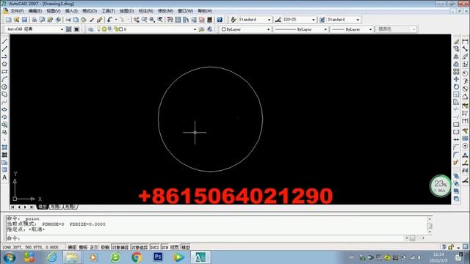Open the QuickCalc calculator
The height and width of the screenshot is (264, 470).
click(x=209, y=20)
